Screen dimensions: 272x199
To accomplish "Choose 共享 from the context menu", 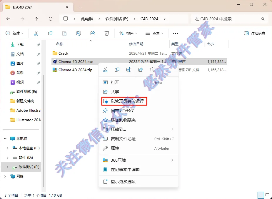I will tap(138, 92).
